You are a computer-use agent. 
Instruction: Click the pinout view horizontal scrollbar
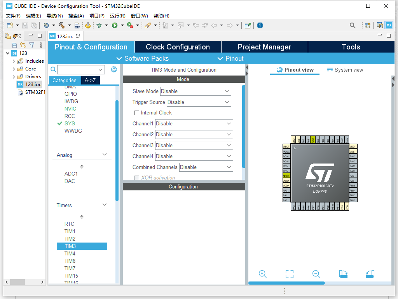(286, 283)
